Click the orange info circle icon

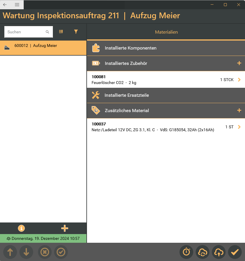[21, 228]
